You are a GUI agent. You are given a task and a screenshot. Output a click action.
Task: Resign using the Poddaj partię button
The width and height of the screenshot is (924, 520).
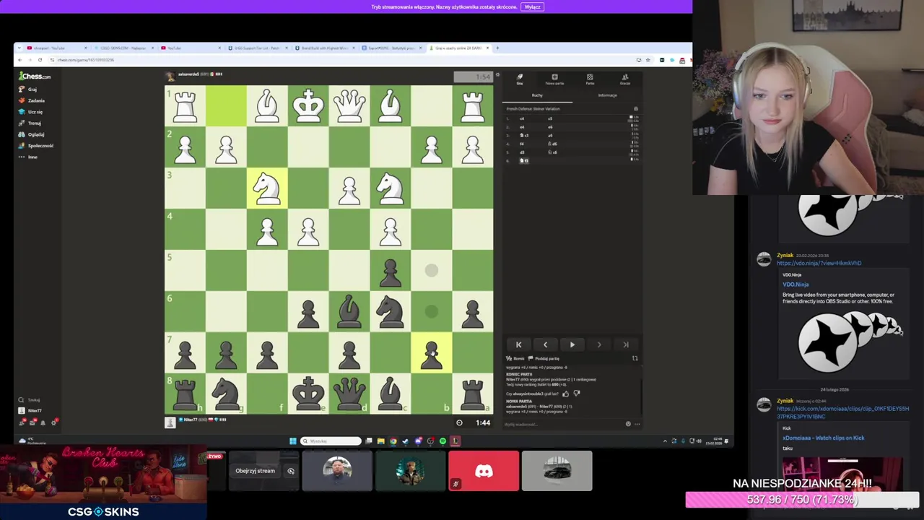coord(544,358)
